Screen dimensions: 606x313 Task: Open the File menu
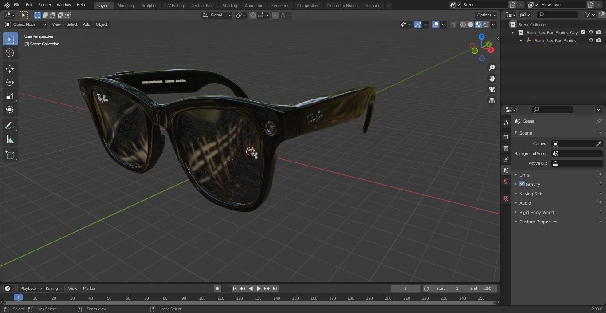point(17,5)
